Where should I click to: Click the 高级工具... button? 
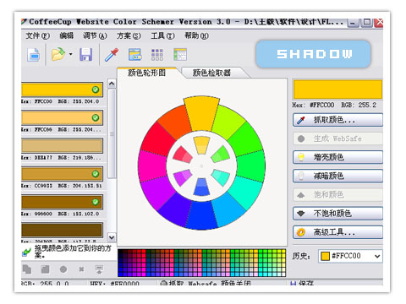tap(337, 232)
